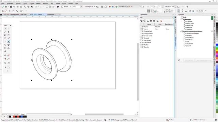This screenshot has height=122, width=218.
Task: Select the highlighted line drawing tool in toolbox
Action: tap(9, 41)
